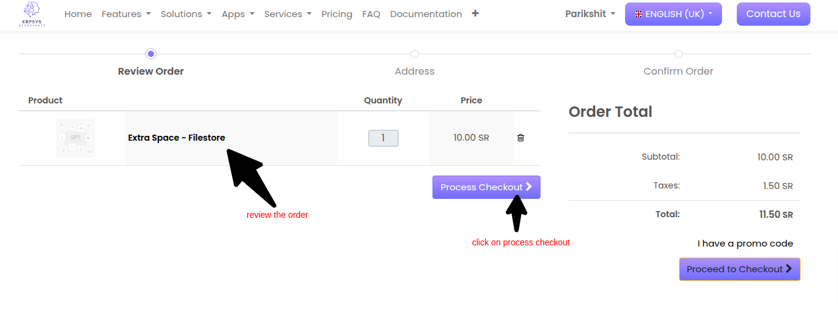Viewport: 838px width, 320px height.
Task: Select the Address step in progress bar
Action: (x=415, y=54)
